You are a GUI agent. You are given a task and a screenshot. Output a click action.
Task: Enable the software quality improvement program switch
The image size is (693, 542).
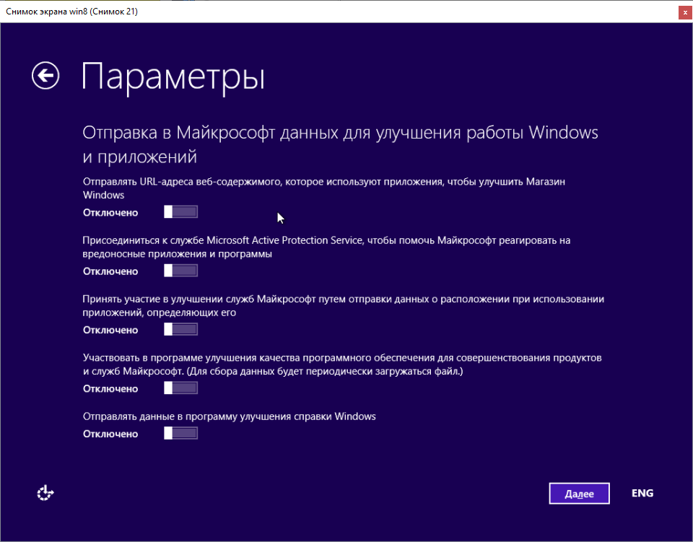coord(180,388)
